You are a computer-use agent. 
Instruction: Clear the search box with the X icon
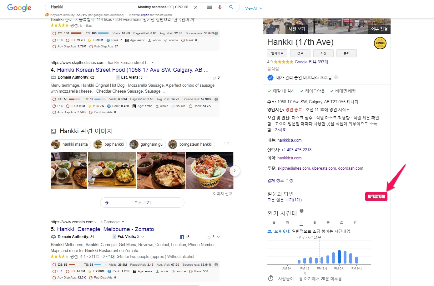[x=196, y=7]
